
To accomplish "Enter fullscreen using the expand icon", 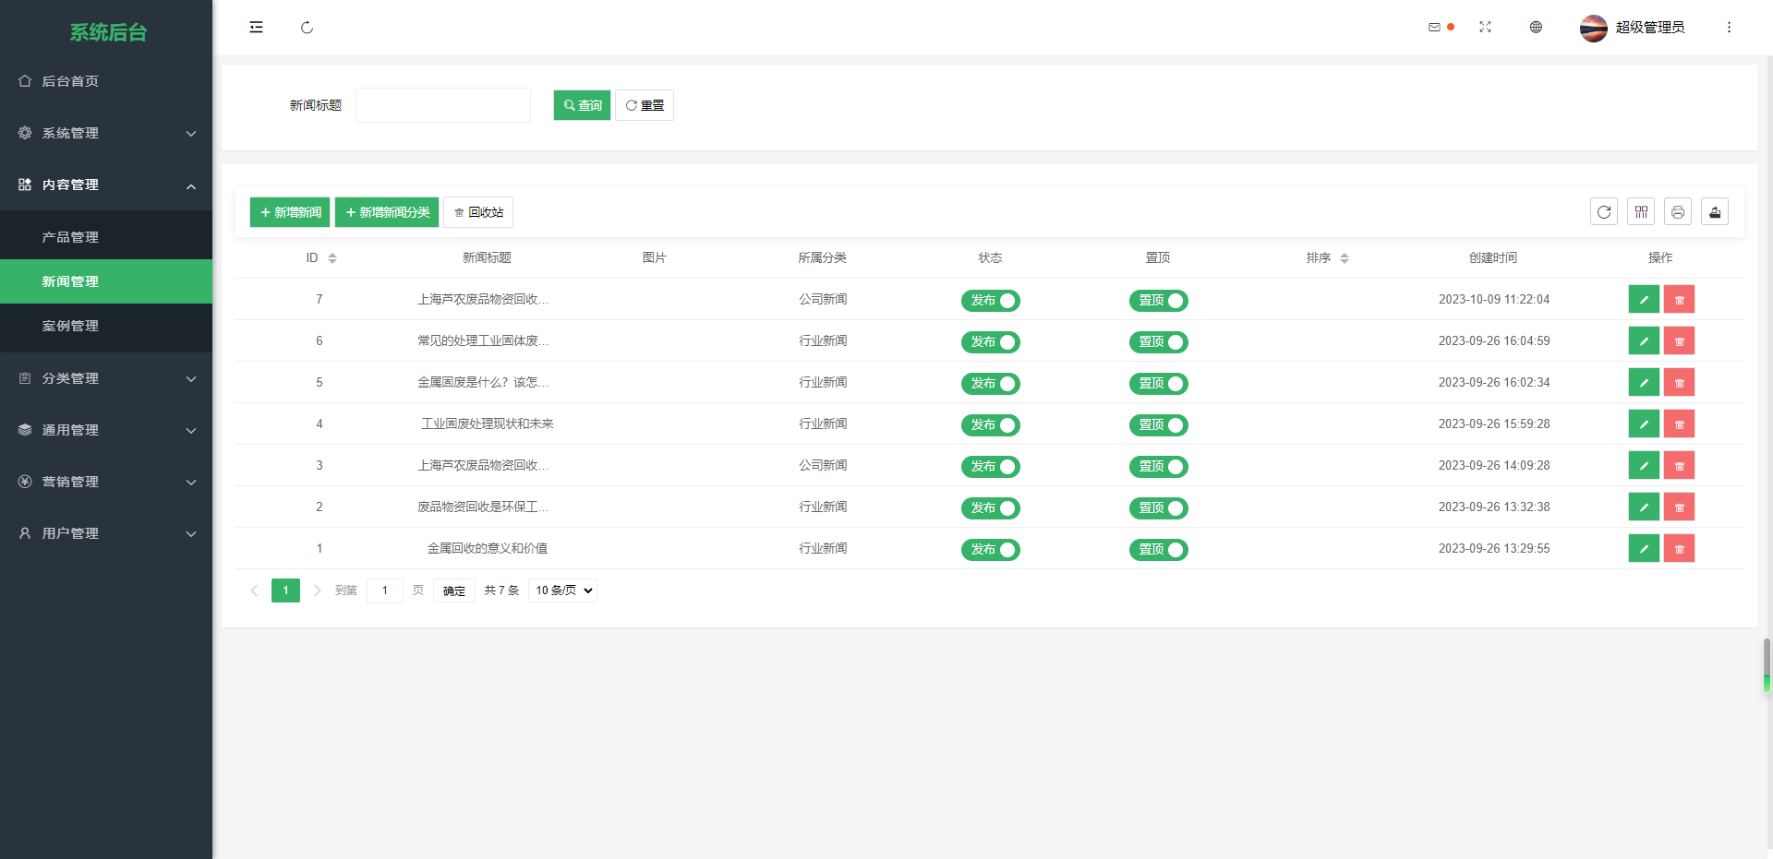I will point(1485,28).
